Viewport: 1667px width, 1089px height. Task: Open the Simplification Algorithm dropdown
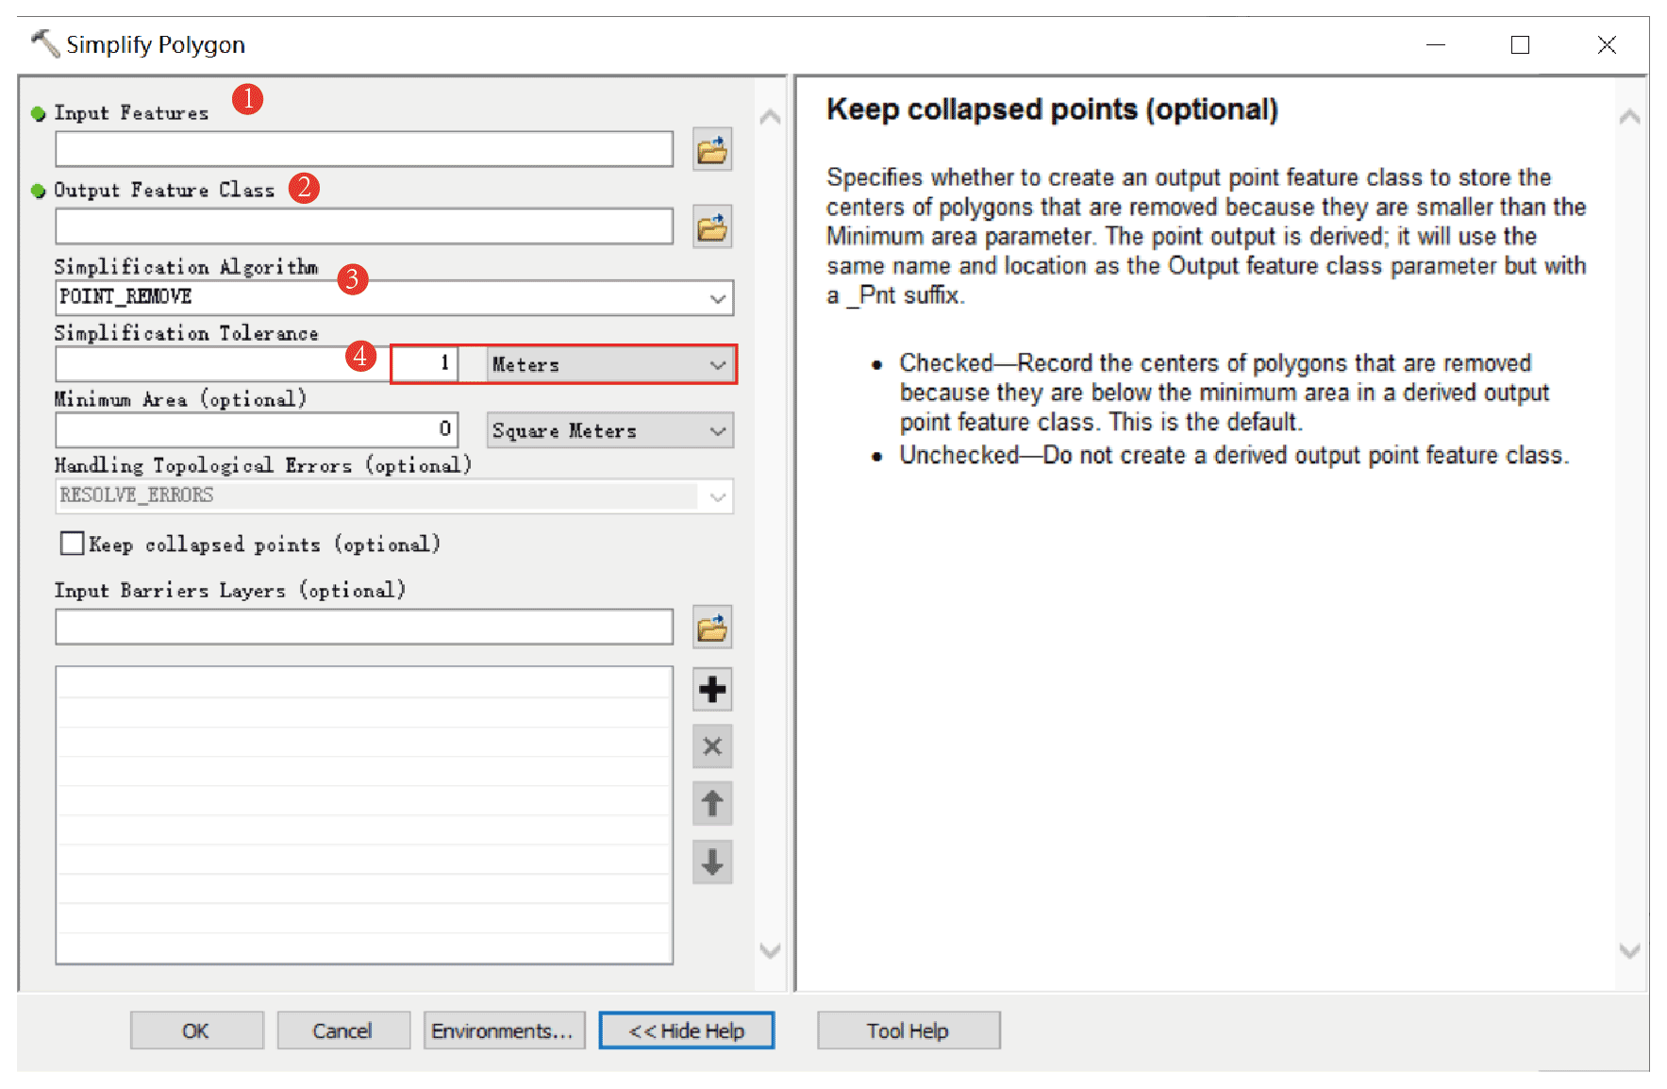tap(717, 298)
